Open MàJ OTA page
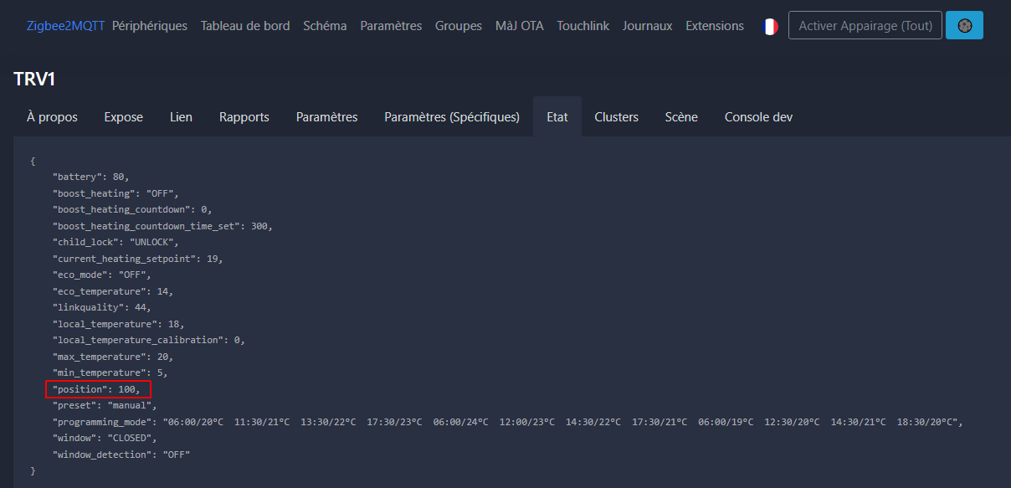Viewport: 1011px width, 488px height. (x=520, y=26)
